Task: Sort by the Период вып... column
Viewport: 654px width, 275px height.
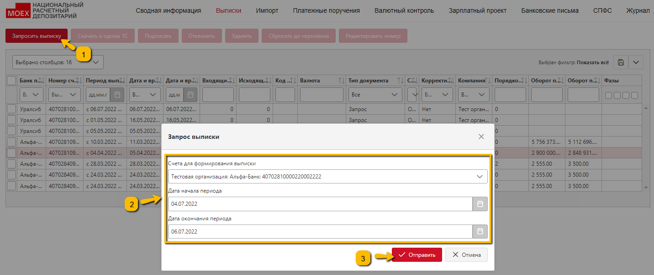Action: point(121,81)
